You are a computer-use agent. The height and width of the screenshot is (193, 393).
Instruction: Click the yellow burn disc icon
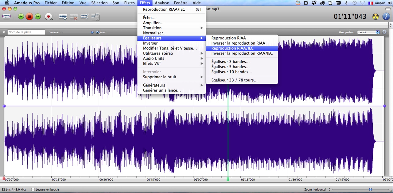point(375,17)
